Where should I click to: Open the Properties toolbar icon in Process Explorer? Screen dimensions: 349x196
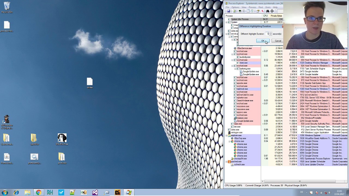coord(258,11)
